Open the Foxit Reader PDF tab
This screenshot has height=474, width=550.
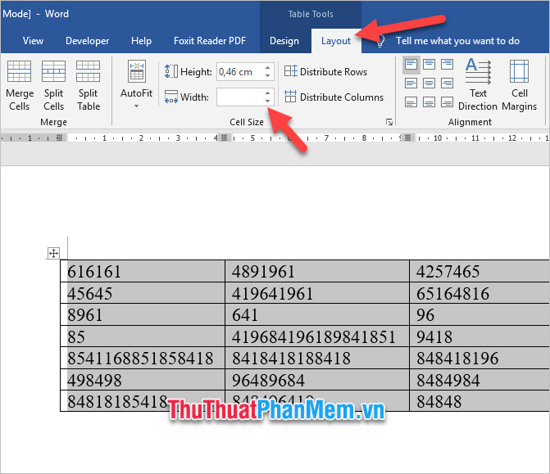point(210,41)
